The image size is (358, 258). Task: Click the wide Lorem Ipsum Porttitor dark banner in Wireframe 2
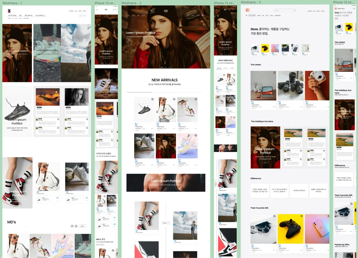166,183
